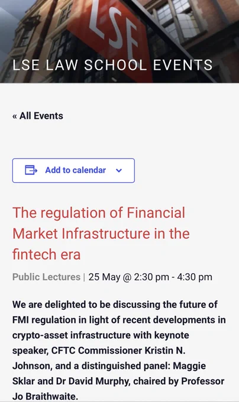
Task: Click the « arrows before All Events
Action: coord(15,116)
